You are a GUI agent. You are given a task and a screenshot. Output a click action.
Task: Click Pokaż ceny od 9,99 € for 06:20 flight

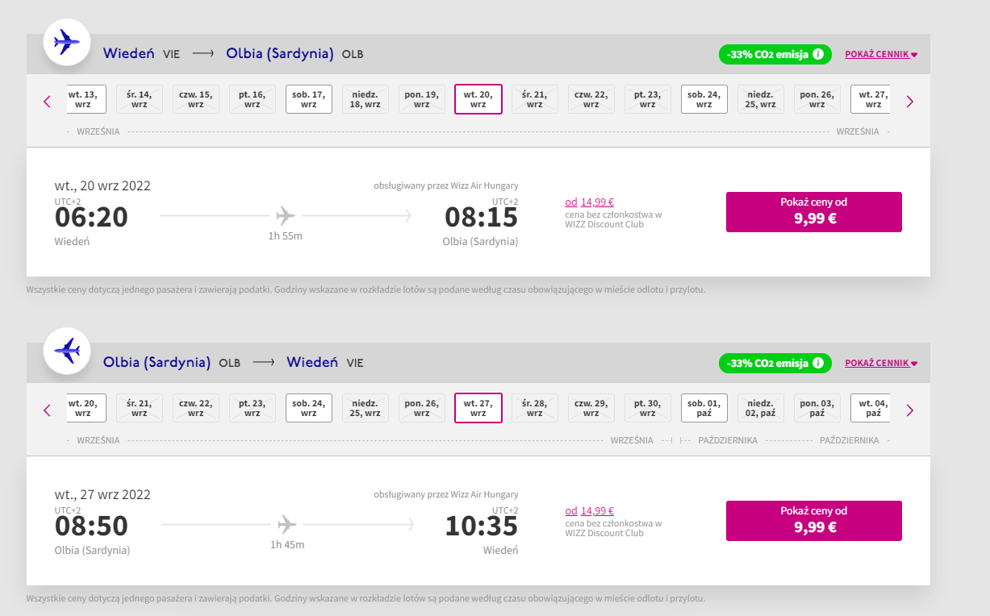[814, 212]
